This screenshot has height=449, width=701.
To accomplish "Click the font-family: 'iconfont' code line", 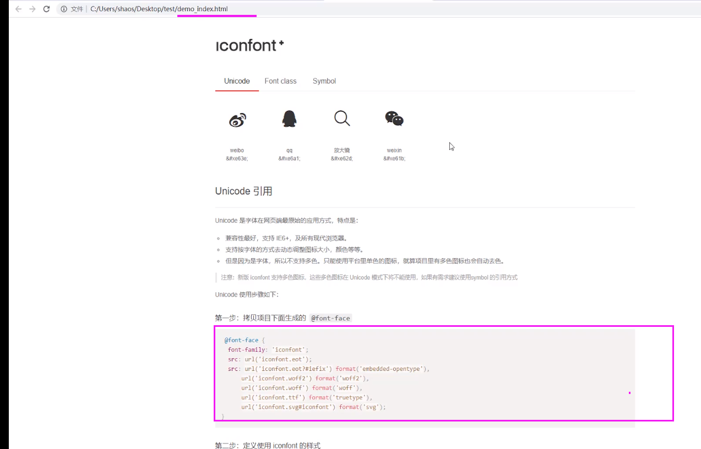I will [268, 349].
